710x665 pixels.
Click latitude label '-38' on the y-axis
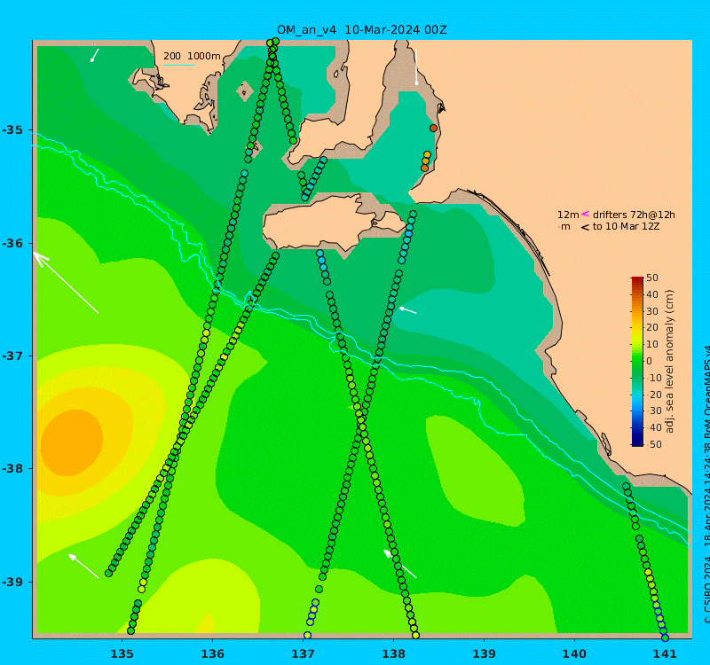click(12, 468)
